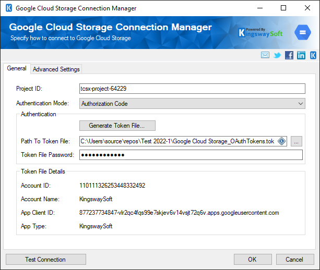Screen dimensions: 320x270
Task: Click the Cancel button
Action: pos(295,260)
